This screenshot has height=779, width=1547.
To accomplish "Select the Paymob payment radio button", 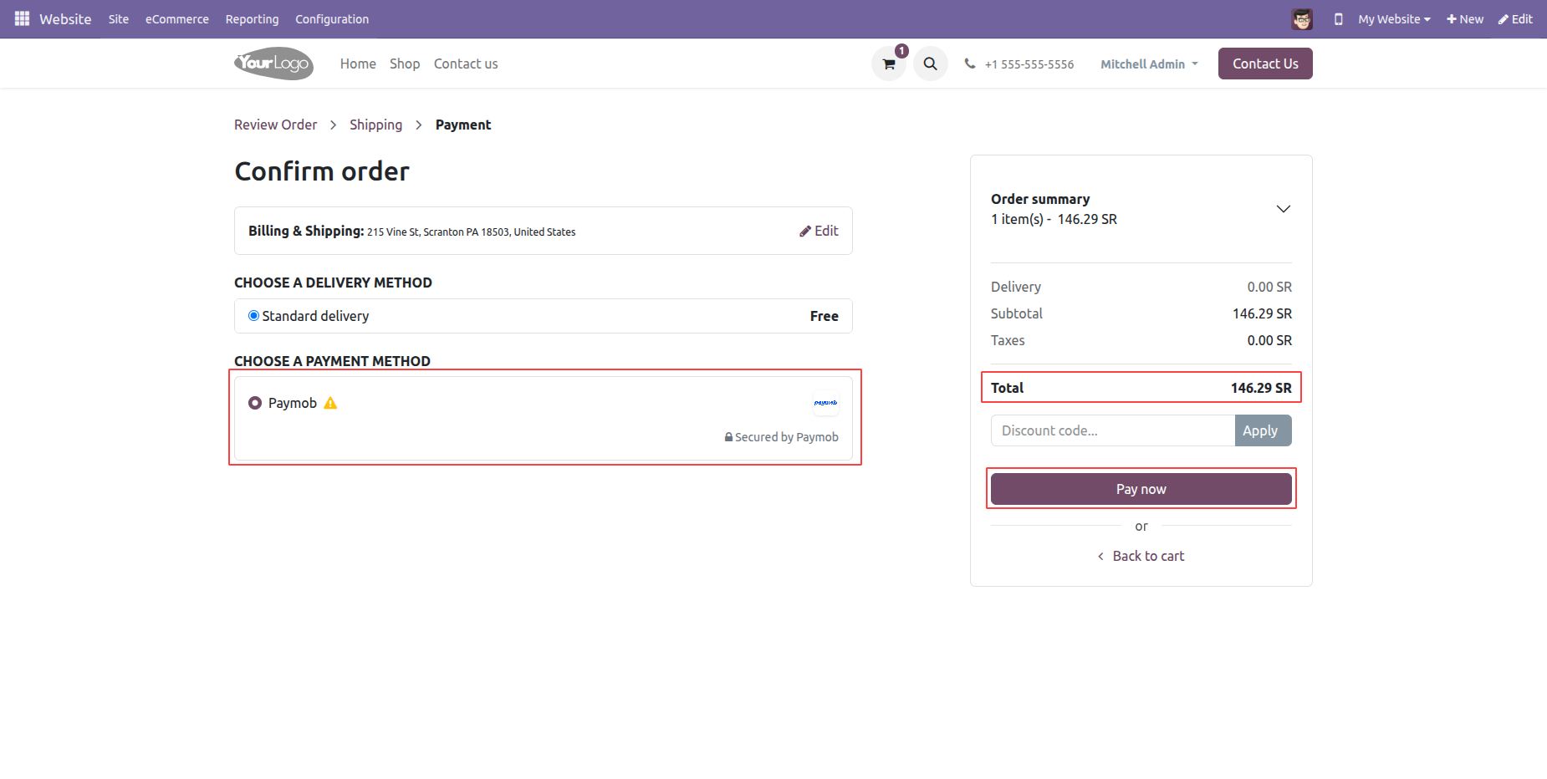I will point(255,403).
